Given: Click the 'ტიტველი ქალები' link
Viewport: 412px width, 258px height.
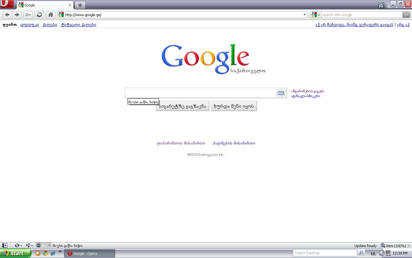Looking at the screenshot, I should click(79, 25).
